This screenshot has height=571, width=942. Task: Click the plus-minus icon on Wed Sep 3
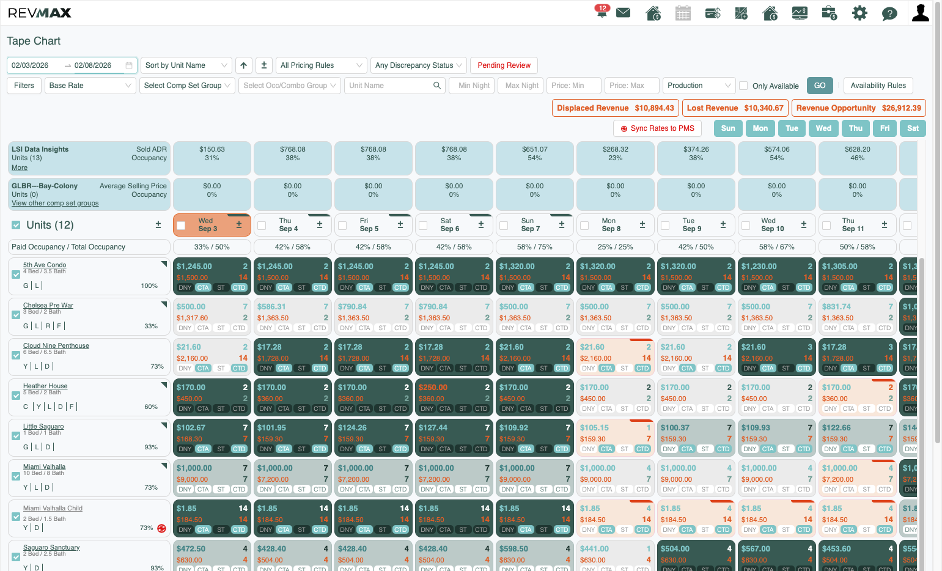(x=239, y=225)
